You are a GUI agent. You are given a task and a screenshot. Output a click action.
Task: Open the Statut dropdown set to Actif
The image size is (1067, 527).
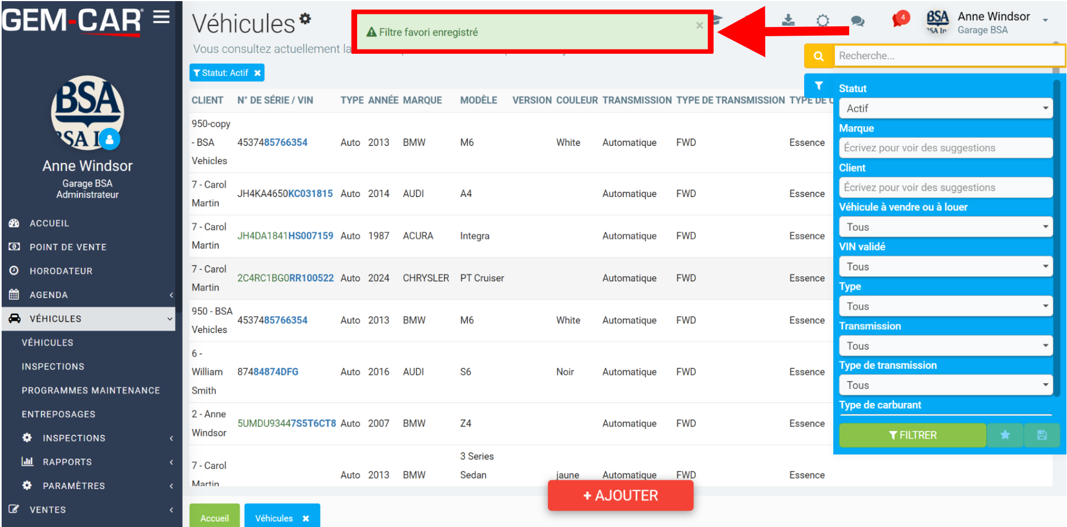946,109
